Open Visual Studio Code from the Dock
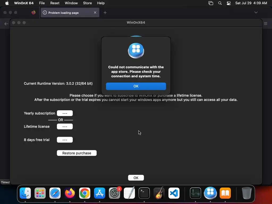Screen dimensions: 272x204 174,193
